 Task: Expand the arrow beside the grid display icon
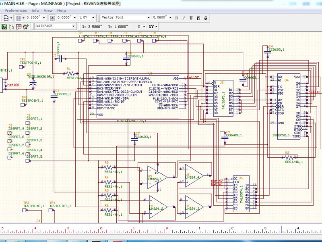pyautogui.click(x=23, y=18)
